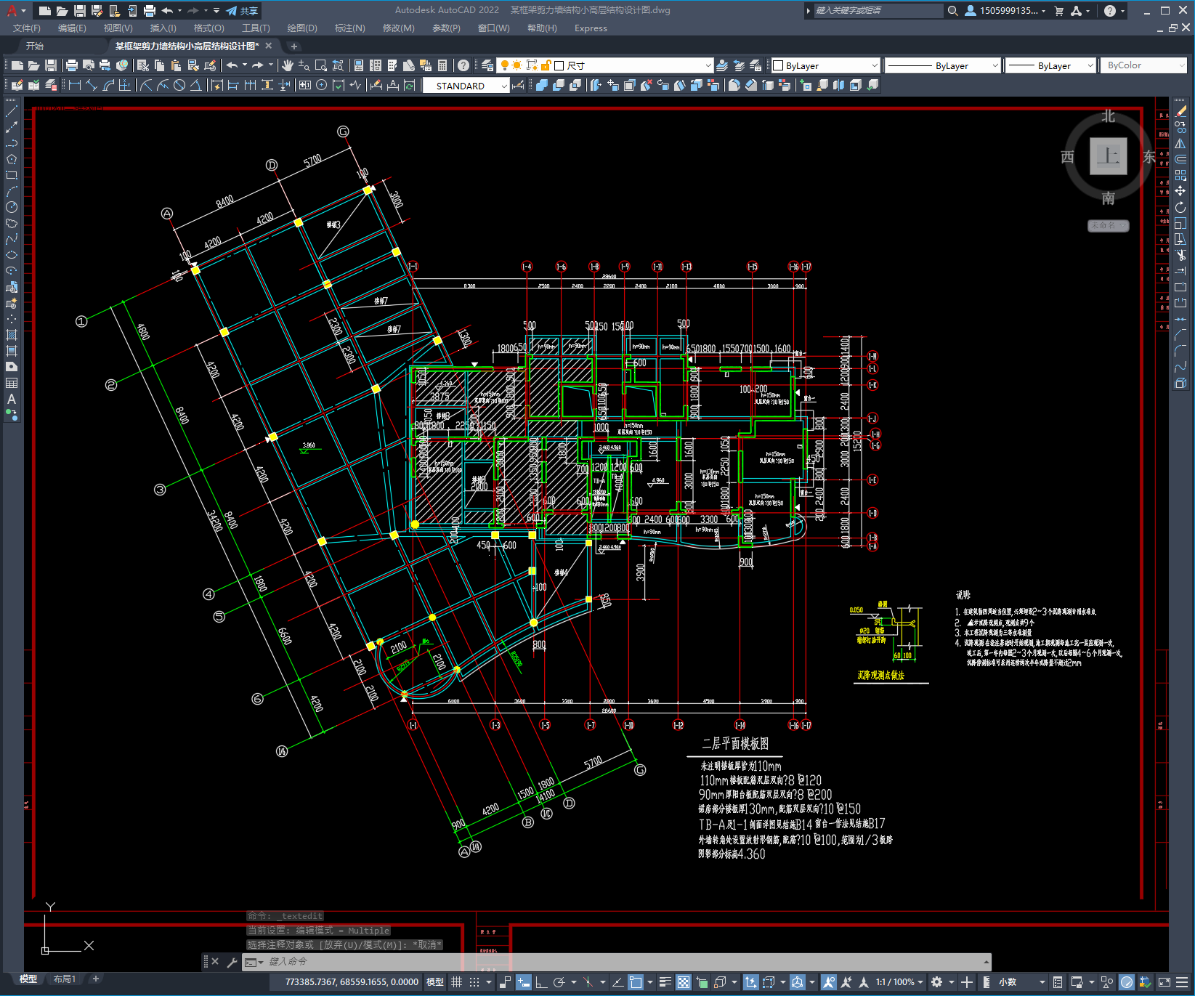Click the Cut icon in standard toolbar

[143, 65]
